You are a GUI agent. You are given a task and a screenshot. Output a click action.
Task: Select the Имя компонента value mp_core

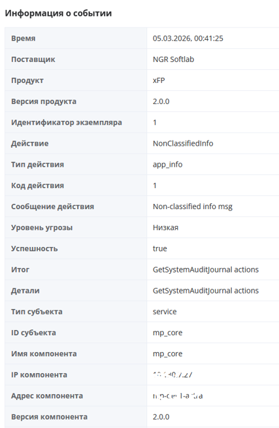(167, 354)
